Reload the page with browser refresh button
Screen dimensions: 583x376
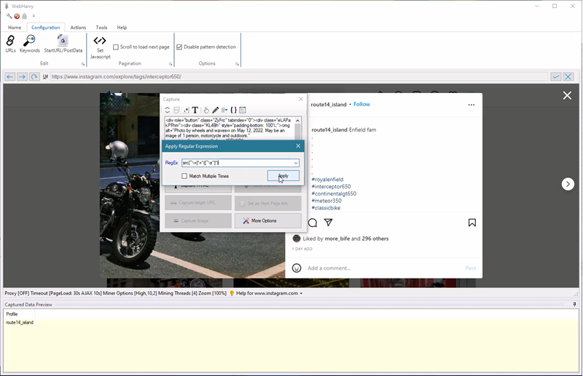coord(34,76)
